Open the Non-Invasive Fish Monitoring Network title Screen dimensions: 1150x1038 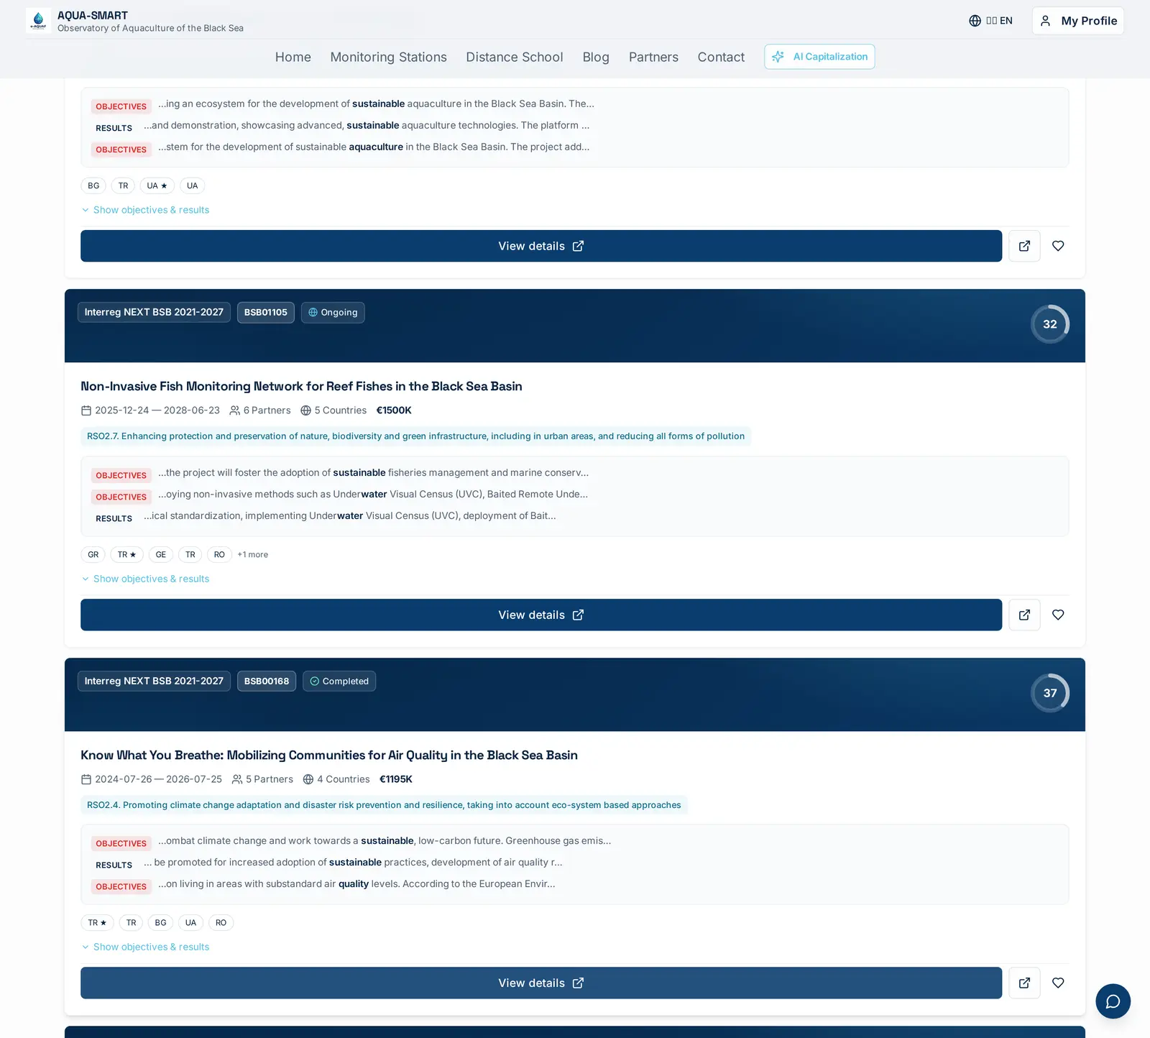(x=301, y=386)
